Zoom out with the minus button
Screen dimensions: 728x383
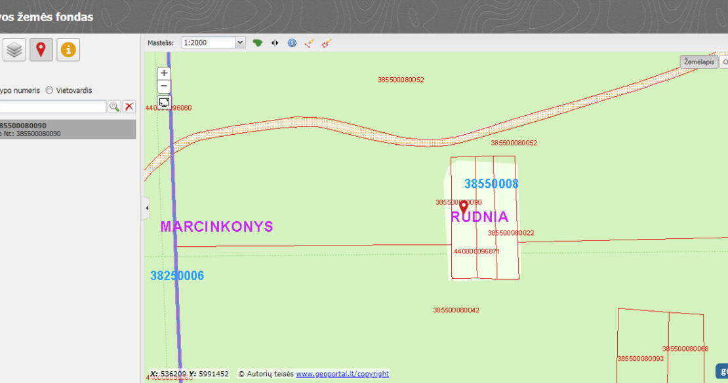[x=164, y=86]
